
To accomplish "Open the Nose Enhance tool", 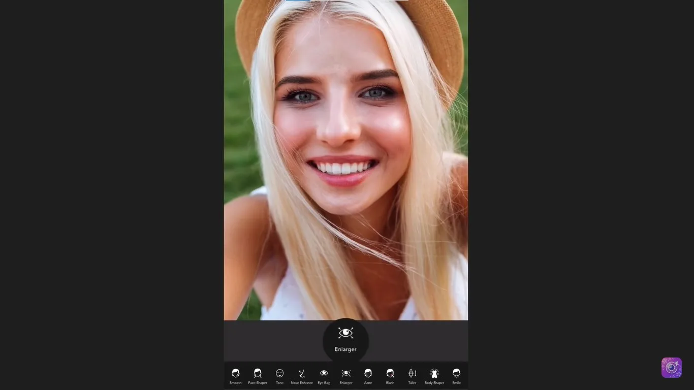I will point(302,376).
